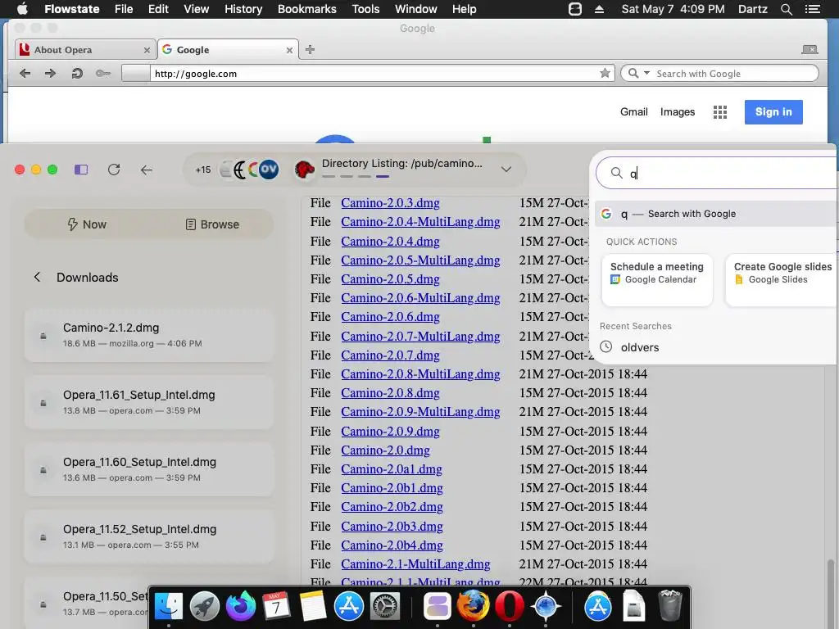This screenshot has width=839, height=629.
Task: Reload the page in Opera
Action: pyautogui.click(x=77, y=73)
